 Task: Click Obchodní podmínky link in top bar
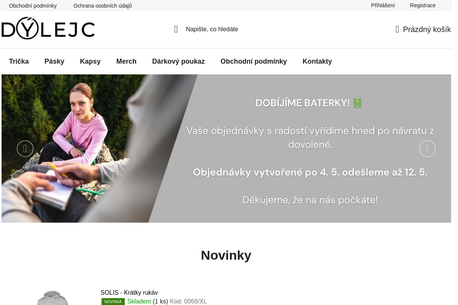click(33, 6)
